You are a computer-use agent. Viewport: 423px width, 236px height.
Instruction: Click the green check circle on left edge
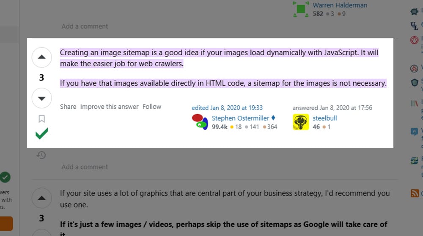coord(5,177)
